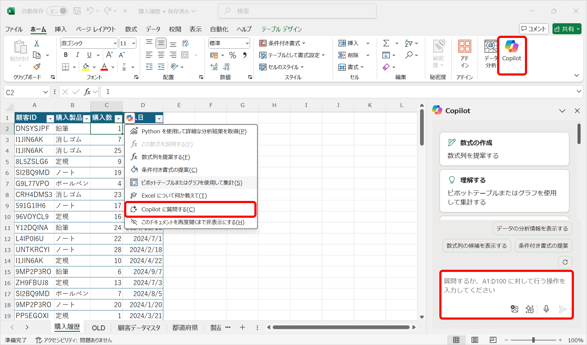587x345 pixels.
Task: Toggle underline formatting
Action: [x=89, y=55]
